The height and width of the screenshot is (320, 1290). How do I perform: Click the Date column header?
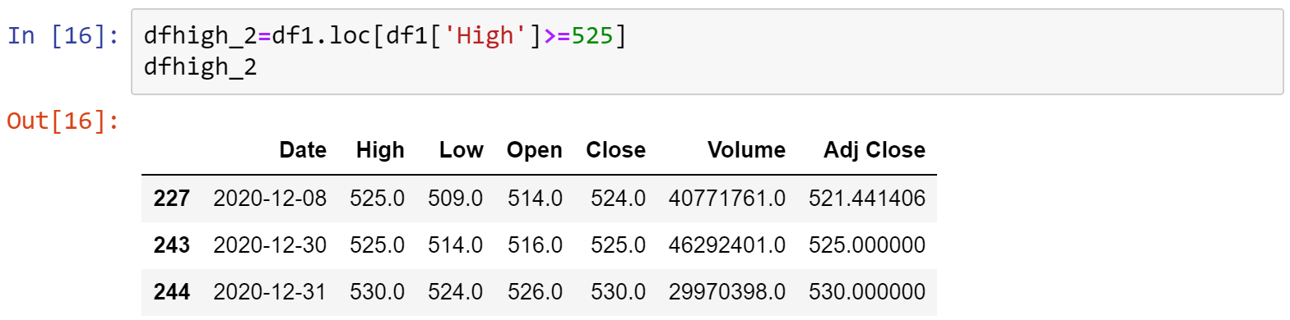[303, 150]
